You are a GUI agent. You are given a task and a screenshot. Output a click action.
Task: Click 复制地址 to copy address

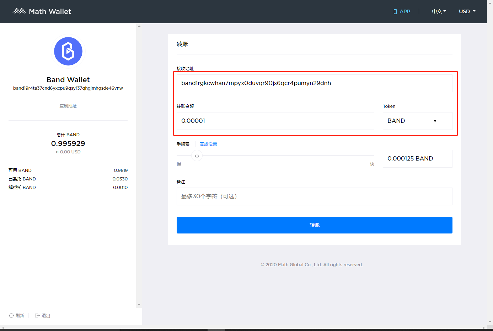coord(68,106)
